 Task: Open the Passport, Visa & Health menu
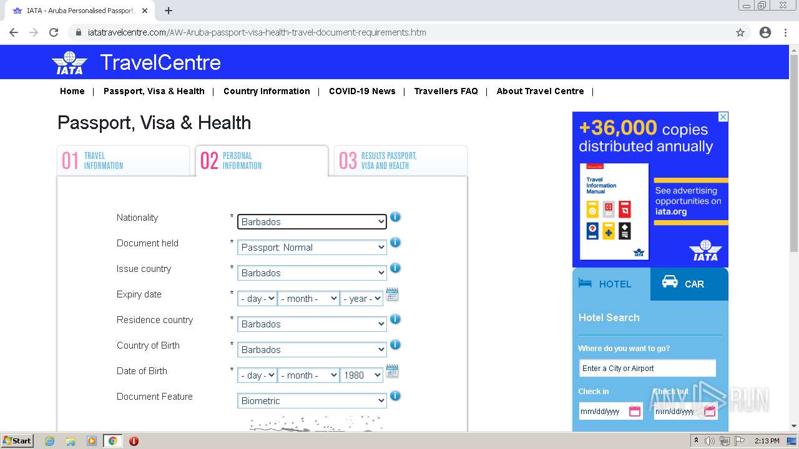[154, 91]
